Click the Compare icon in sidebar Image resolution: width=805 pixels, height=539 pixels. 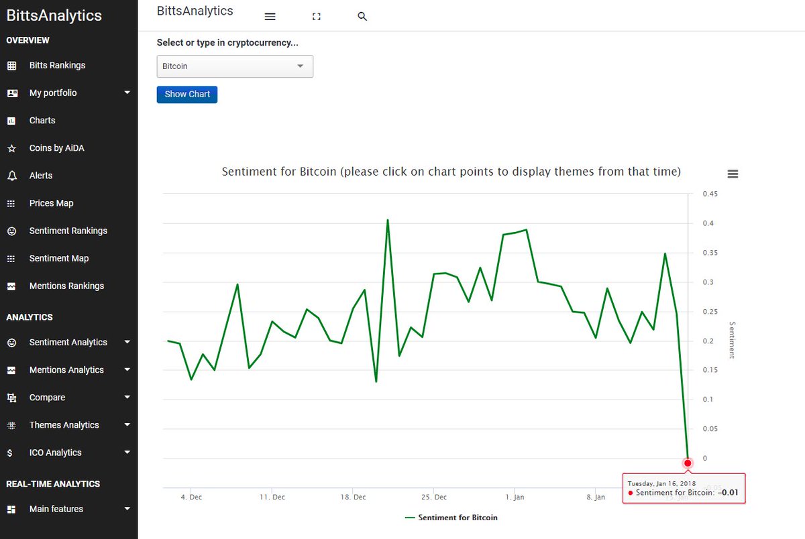coord(11,398)
